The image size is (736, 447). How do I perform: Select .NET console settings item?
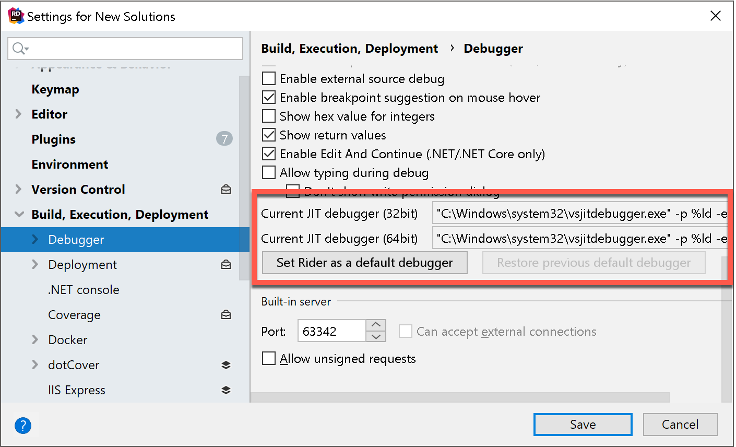point(84,290)
